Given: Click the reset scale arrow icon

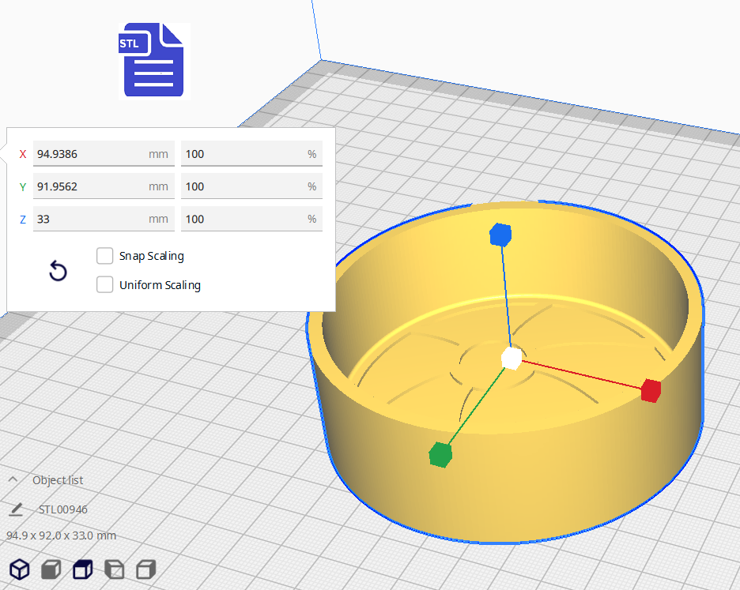Looking at the screenshot, I should pos(58,272).
